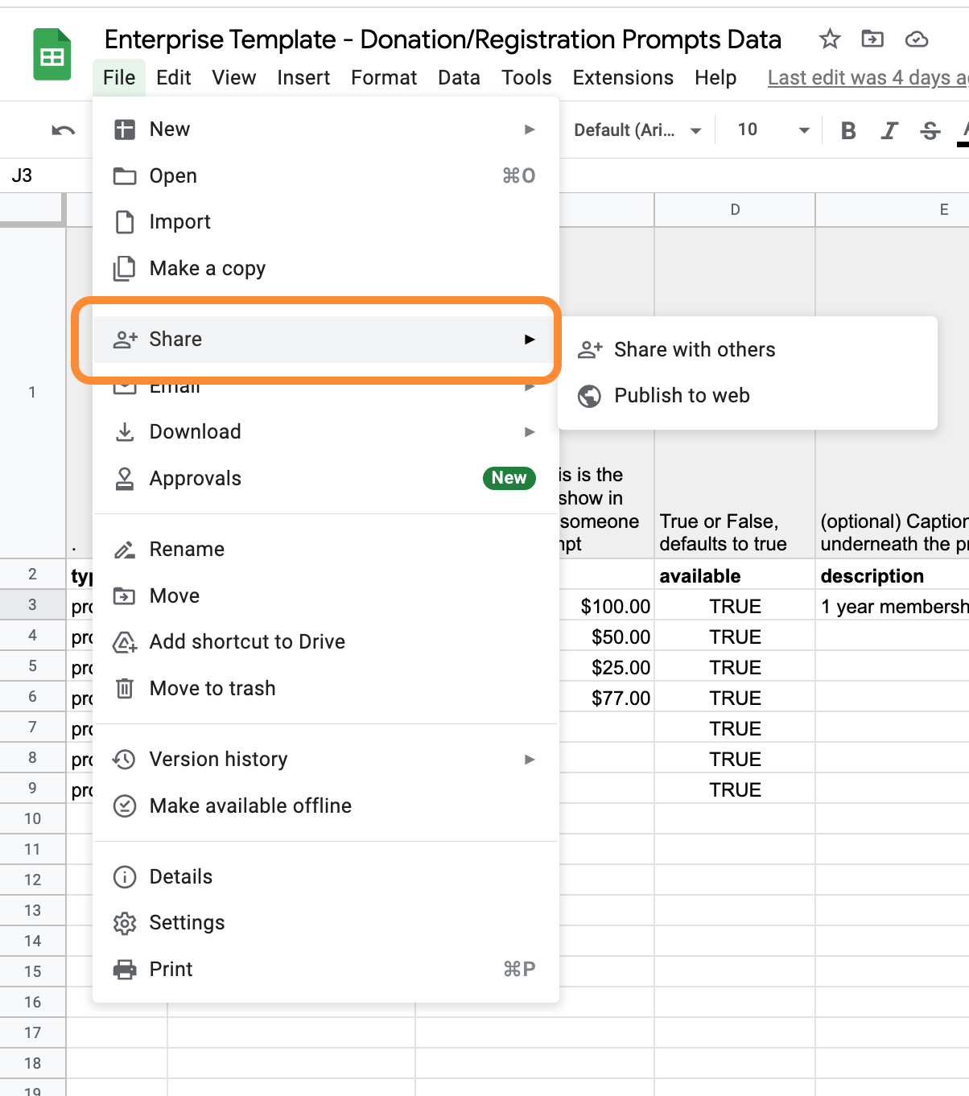The image size is (969, 1096).
Task: Open spreadsheet Settings
Action: [326, 923]
